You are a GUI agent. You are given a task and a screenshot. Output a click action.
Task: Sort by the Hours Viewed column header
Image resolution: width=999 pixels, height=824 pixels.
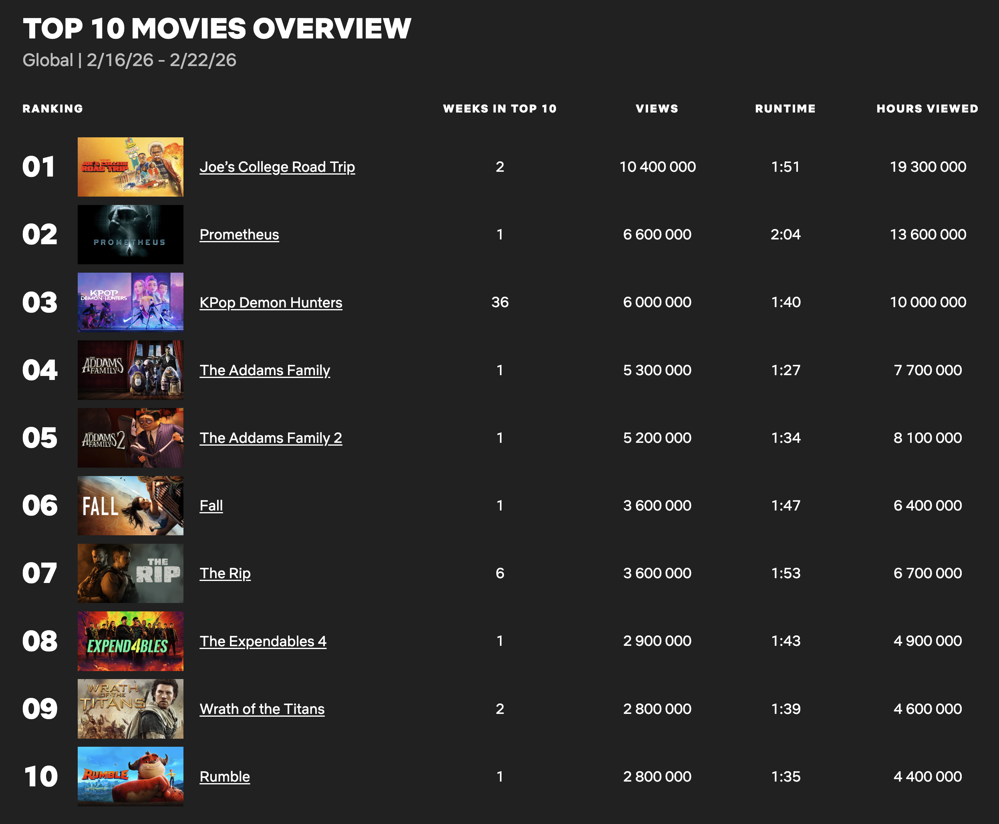pos(927,108)
